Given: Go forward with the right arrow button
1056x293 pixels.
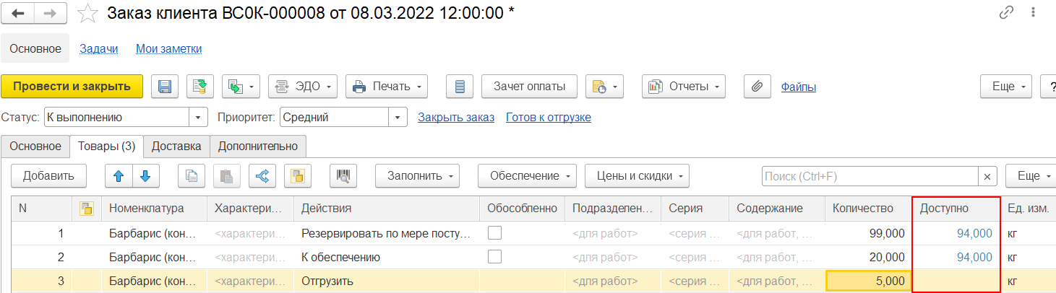Looking at the screenshot, I should tap(51, 13).
